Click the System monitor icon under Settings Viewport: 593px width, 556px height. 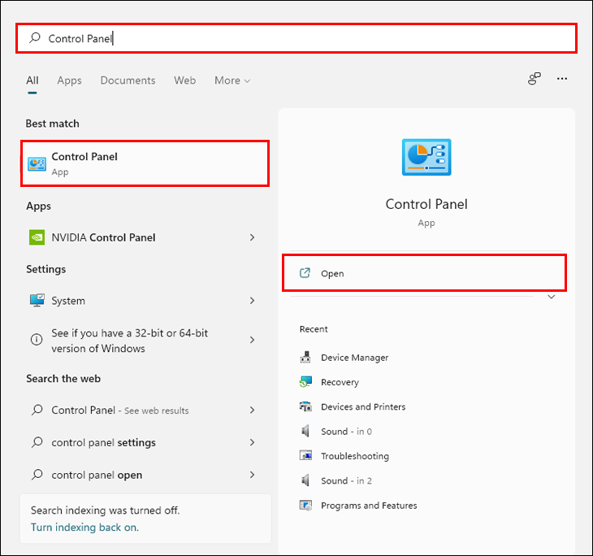[37, 301]
